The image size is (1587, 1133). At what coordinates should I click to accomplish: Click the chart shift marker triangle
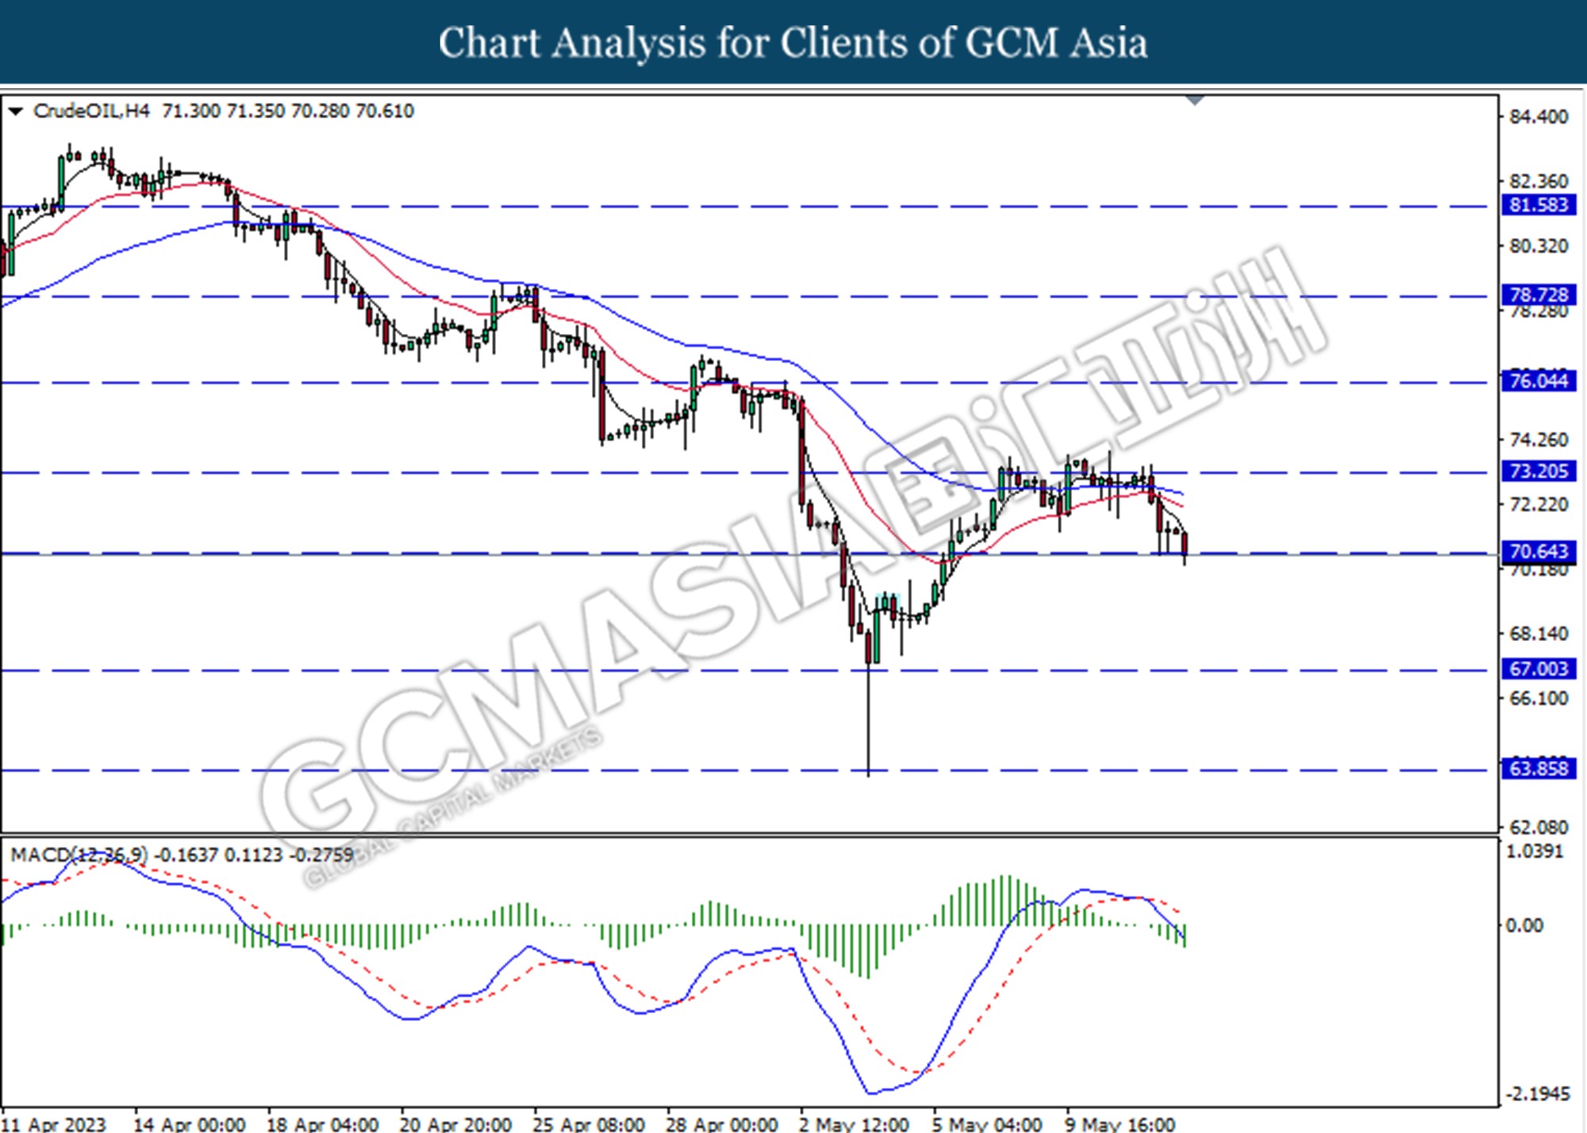click(x=1195, y=101)
